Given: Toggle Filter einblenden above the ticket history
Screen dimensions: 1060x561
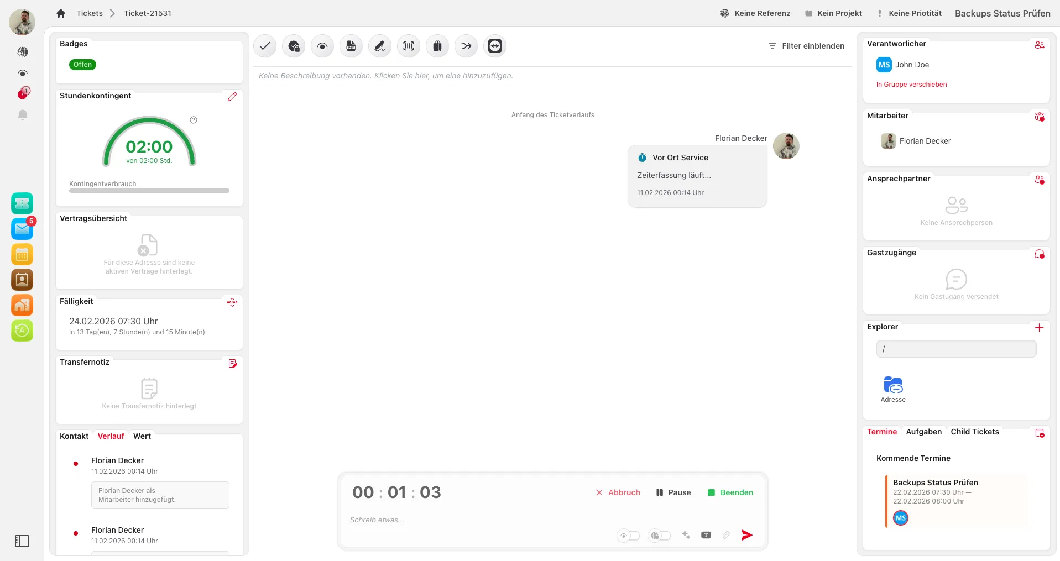Looking at the screenshot, I should point(806,46).
